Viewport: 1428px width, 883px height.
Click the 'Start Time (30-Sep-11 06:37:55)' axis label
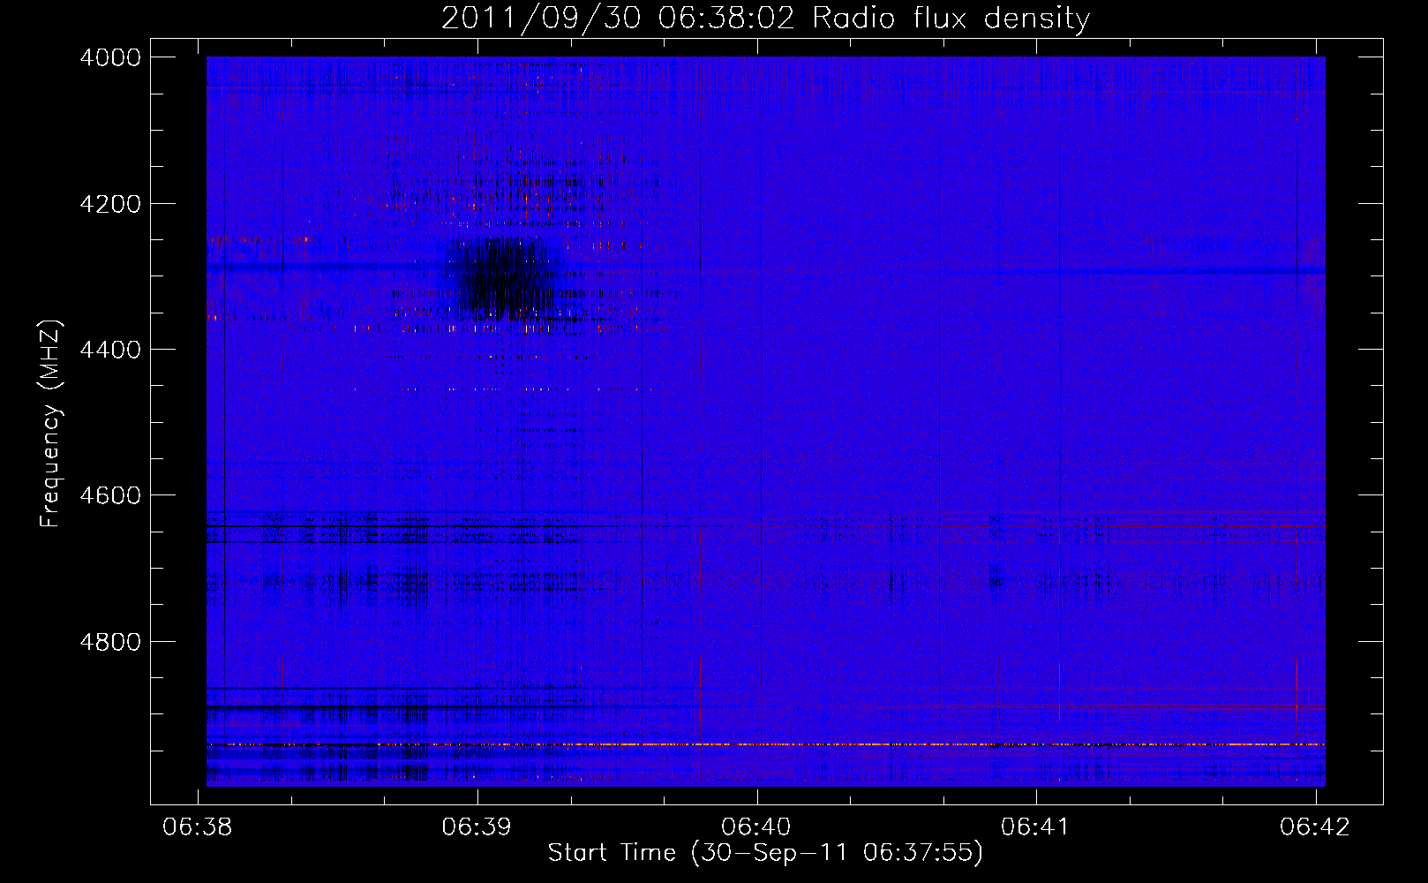point(765,853)
